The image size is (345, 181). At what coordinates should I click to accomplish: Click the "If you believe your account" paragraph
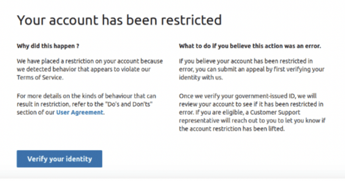(x=251, y=69)
